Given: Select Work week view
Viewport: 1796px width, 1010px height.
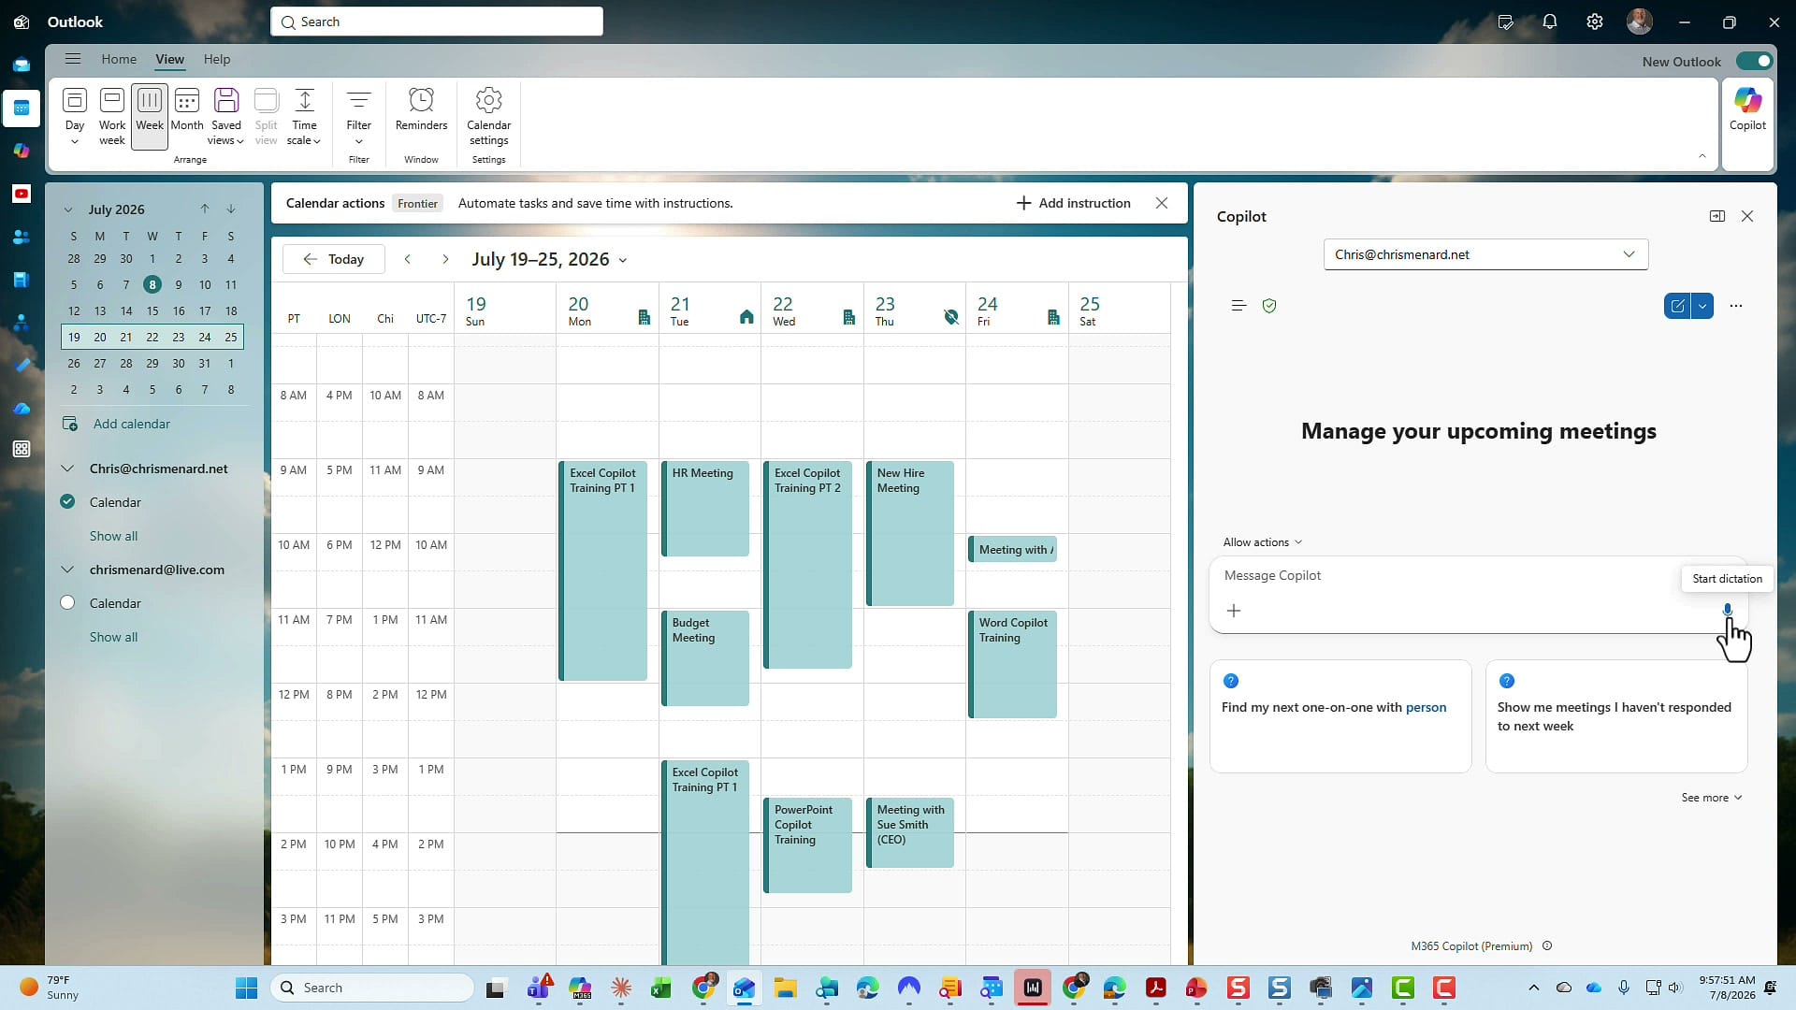Looking at the screenshot, I should 112,116.
